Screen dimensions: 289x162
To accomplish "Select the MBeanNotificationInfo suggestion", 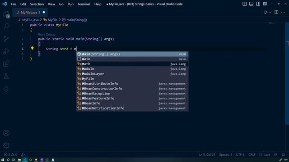I will coord(132,108).
